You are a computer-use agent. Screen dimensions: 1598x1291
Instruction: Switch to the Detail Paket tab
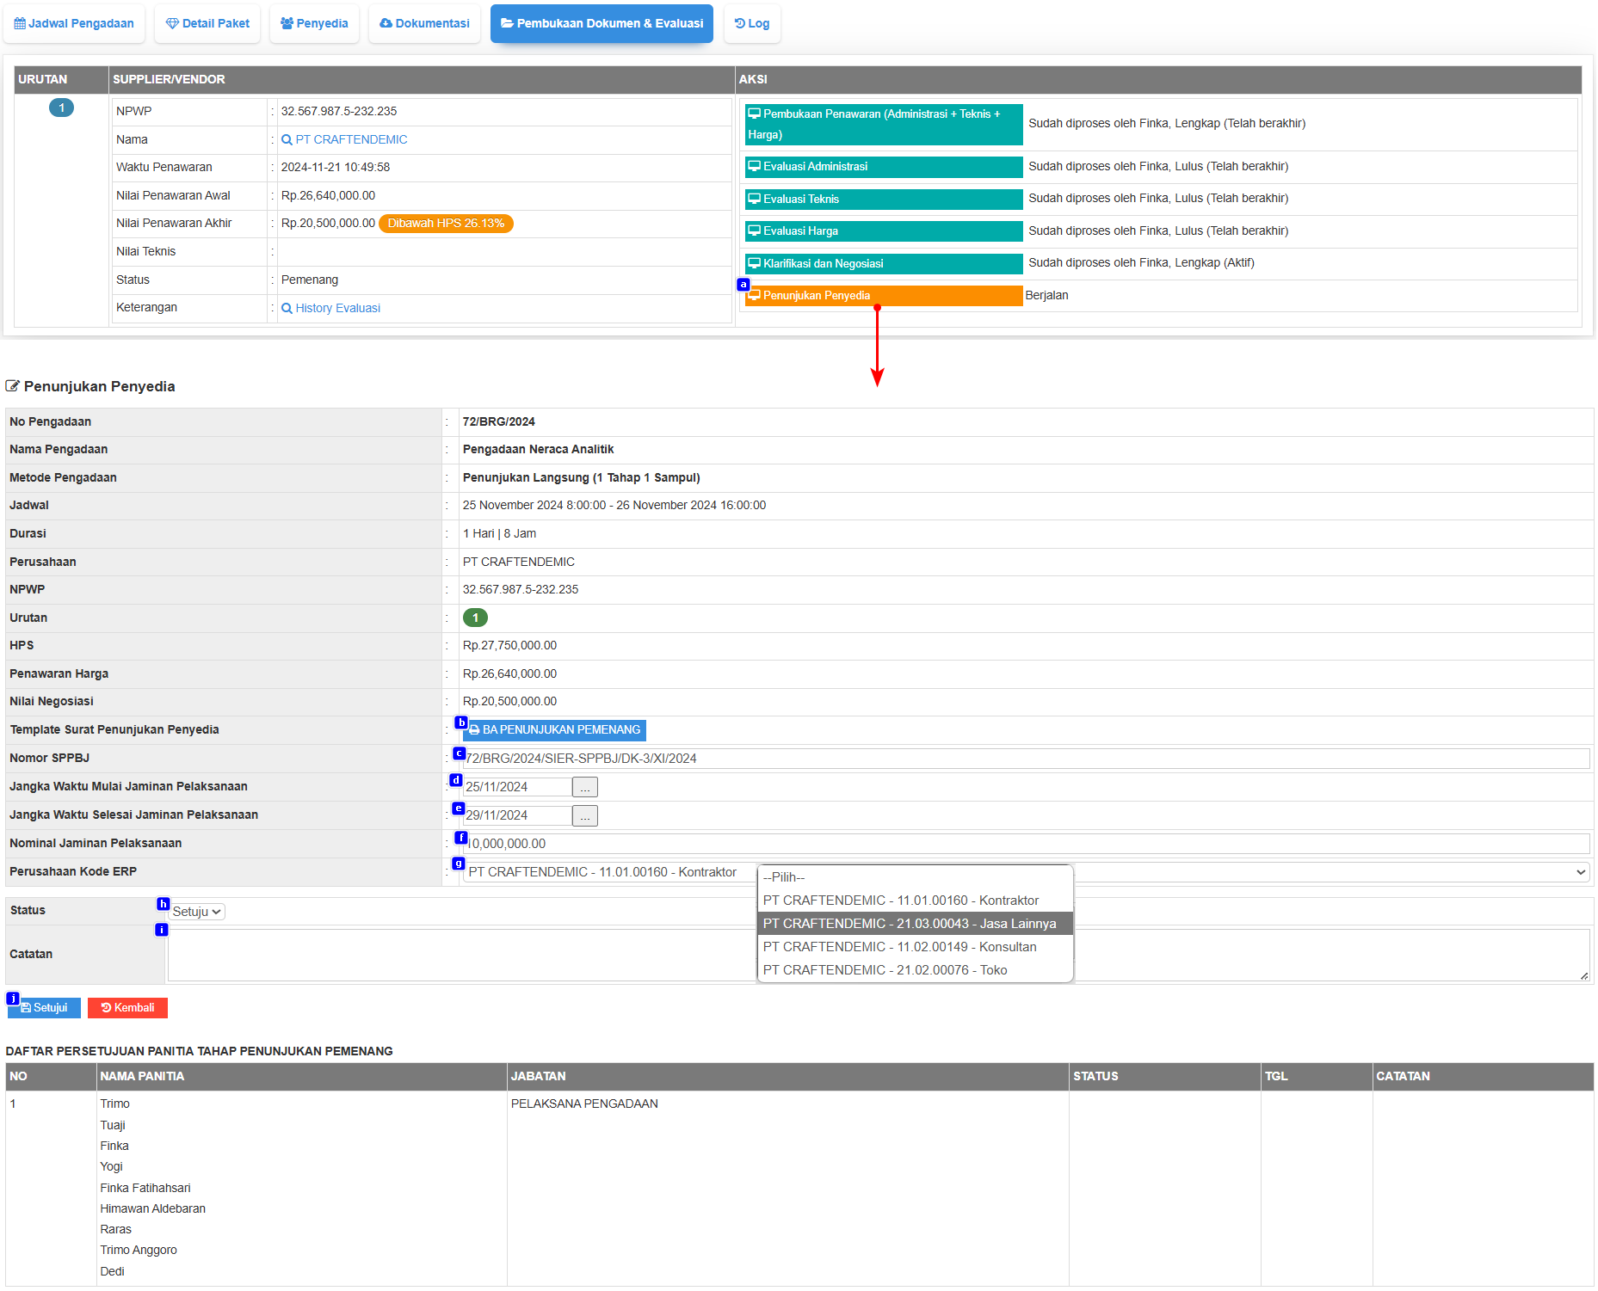click(x=207, y=23)
